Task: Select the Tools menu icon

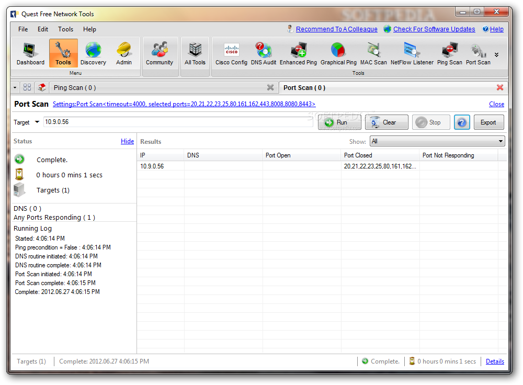Action: (x=63, y=53)
